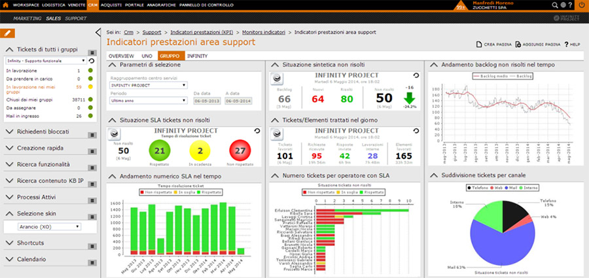Viewport: 589px width, 278px height.
Task: Collapse the left sidebar with arrow
Action: [x=98, y=31]
